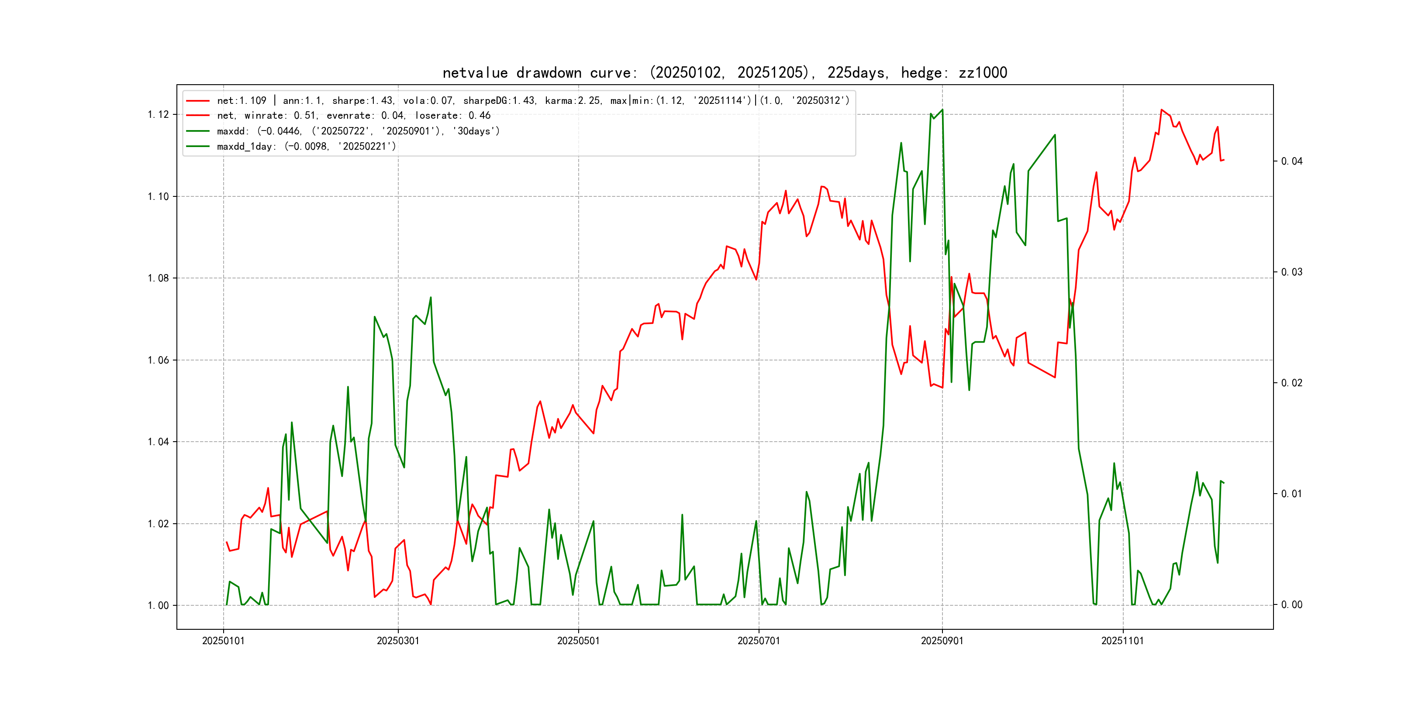Click the 0.00 right y-axis label
Viewport: 1415px width, 707px height.
1291,605
